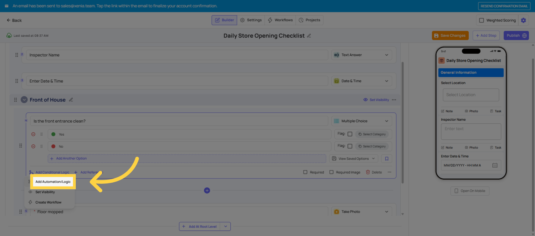
Task: Enable Weighted Scoring checkbox
Action: 481,20
